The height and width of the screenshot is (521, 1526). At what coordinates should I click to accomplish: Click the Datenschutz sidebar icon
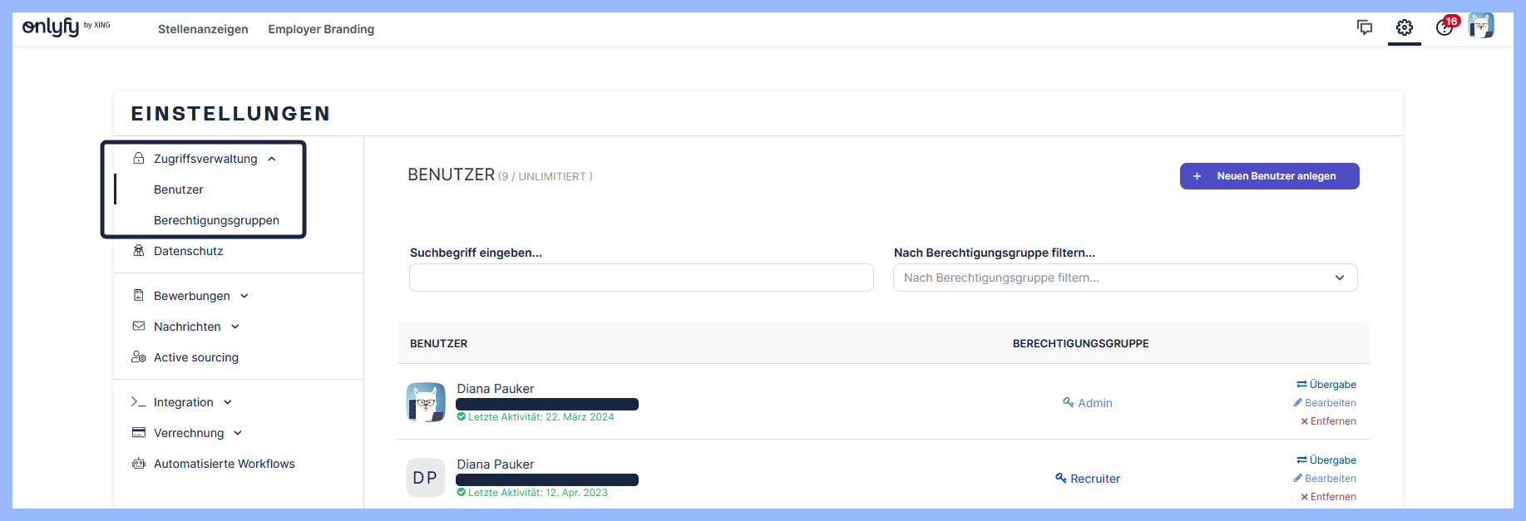click(139, 251)
